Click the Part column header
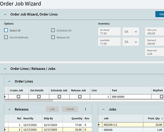 click(131, 90)
